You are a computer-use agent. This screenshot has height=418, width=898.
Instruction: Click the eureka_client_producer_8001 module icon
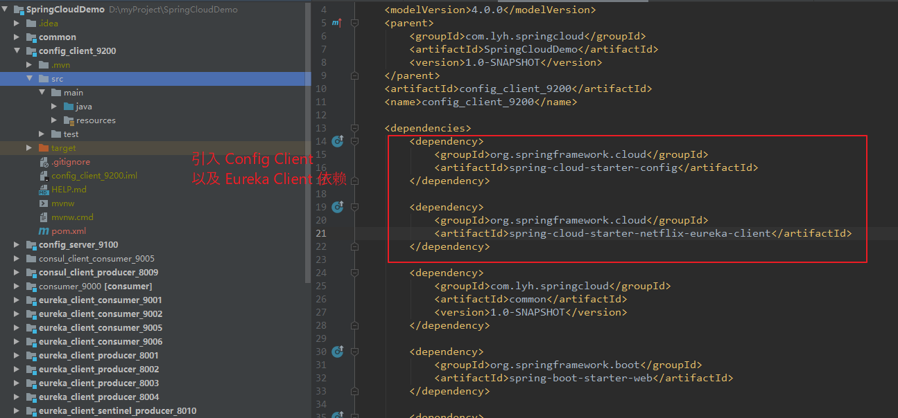[31, 356]
